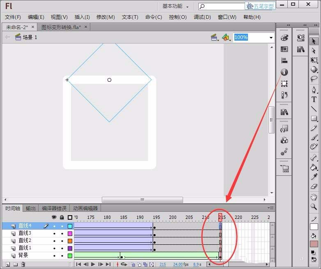
Task: Select the Deco tool
Action: (x=314, y=147)
